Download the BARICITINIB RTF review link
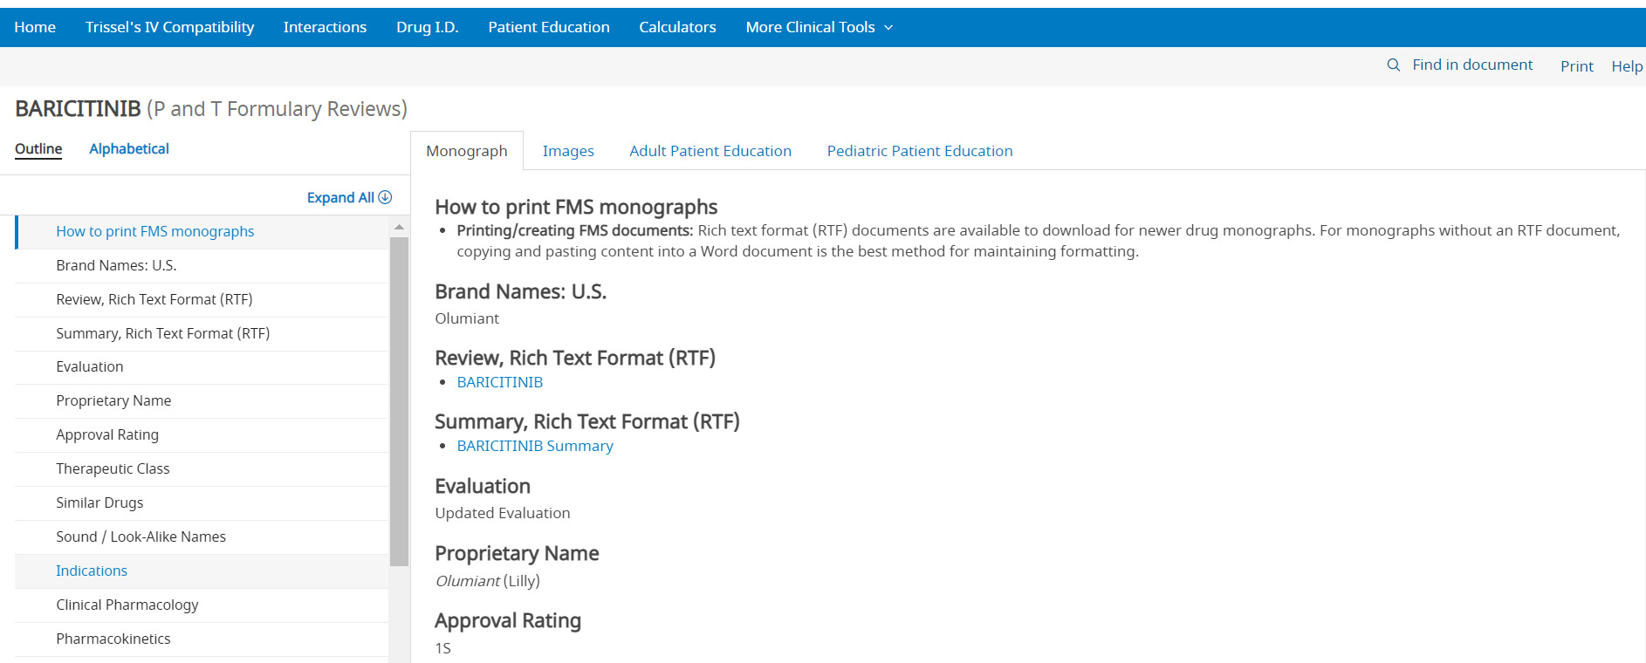 pyautogui.click(x=500, y=382)
